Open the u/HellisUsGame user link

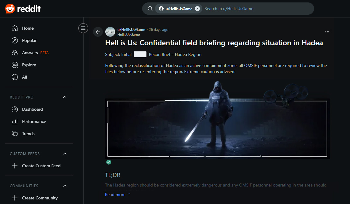point(131,30)
